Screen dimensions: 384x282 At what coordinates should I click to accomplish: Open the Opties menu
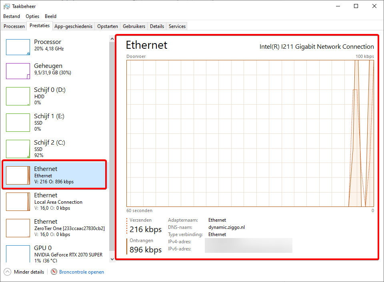(32, 16)
